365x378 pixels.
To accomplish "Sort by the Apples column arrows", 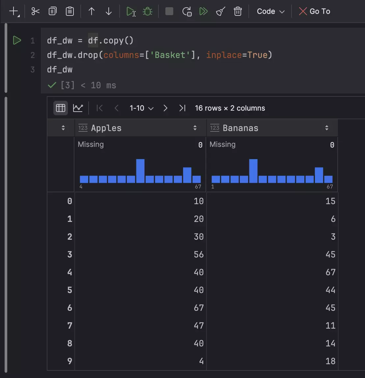I will (x=195, y=128).
